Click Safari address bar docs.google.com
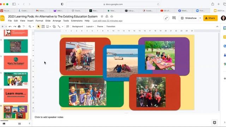Viewport: 226px width, 127px height. pos(113,4)
